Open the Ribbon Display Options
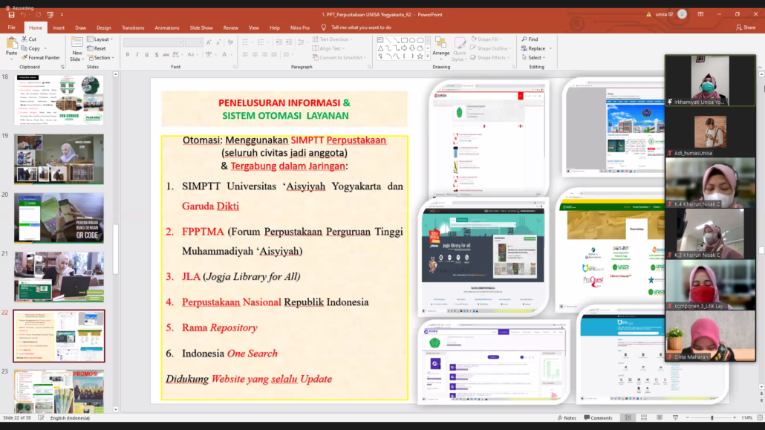Screen dimensions: 765x430 (700, 15)
